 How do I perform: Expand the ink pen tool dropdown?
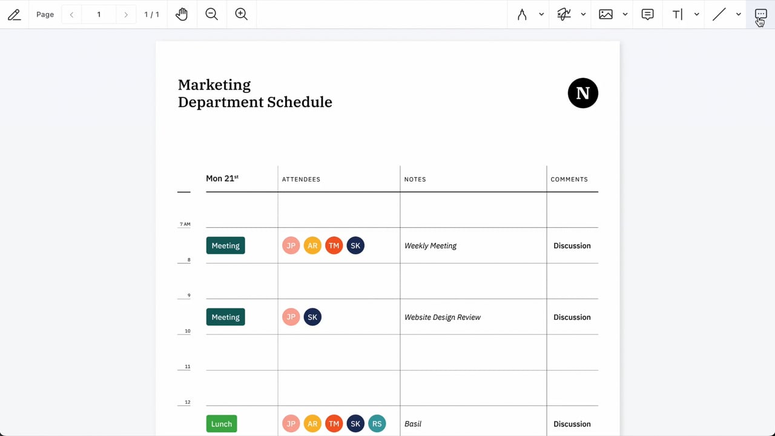click(x=541, y=15)
